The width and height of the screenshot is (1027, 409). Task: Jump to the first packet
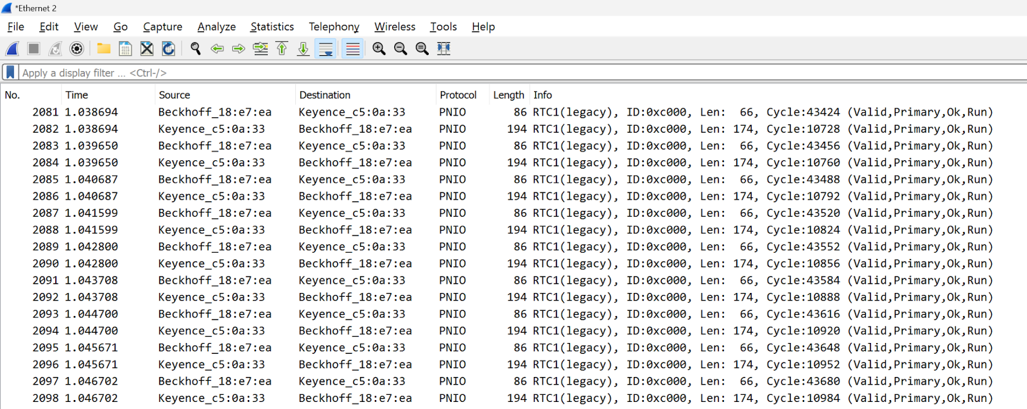[282, 49]
